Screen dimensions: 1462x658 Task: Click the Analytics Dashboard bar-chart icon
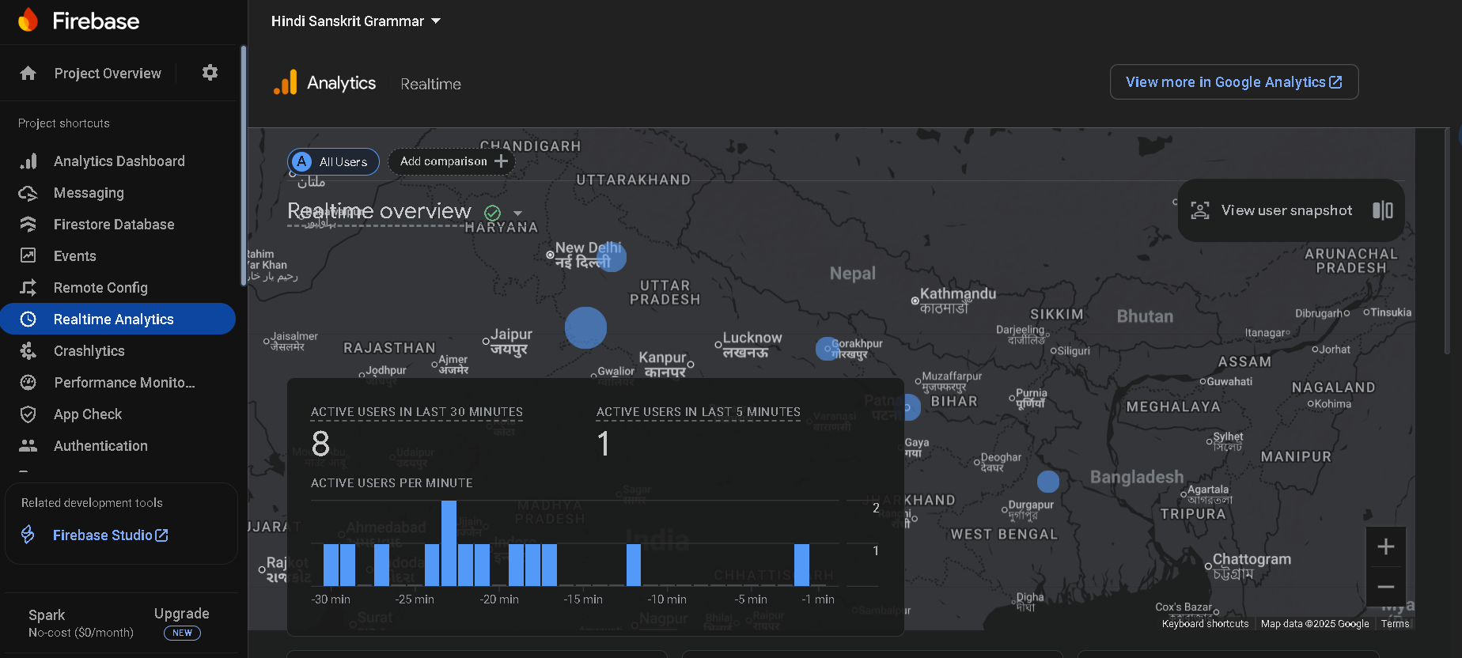click(x=28, y=161)
